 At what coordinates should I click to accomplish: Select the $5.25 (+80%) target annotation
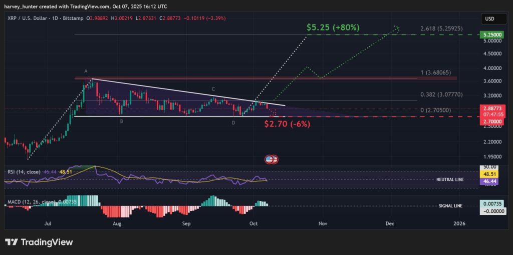coord(333,27)
